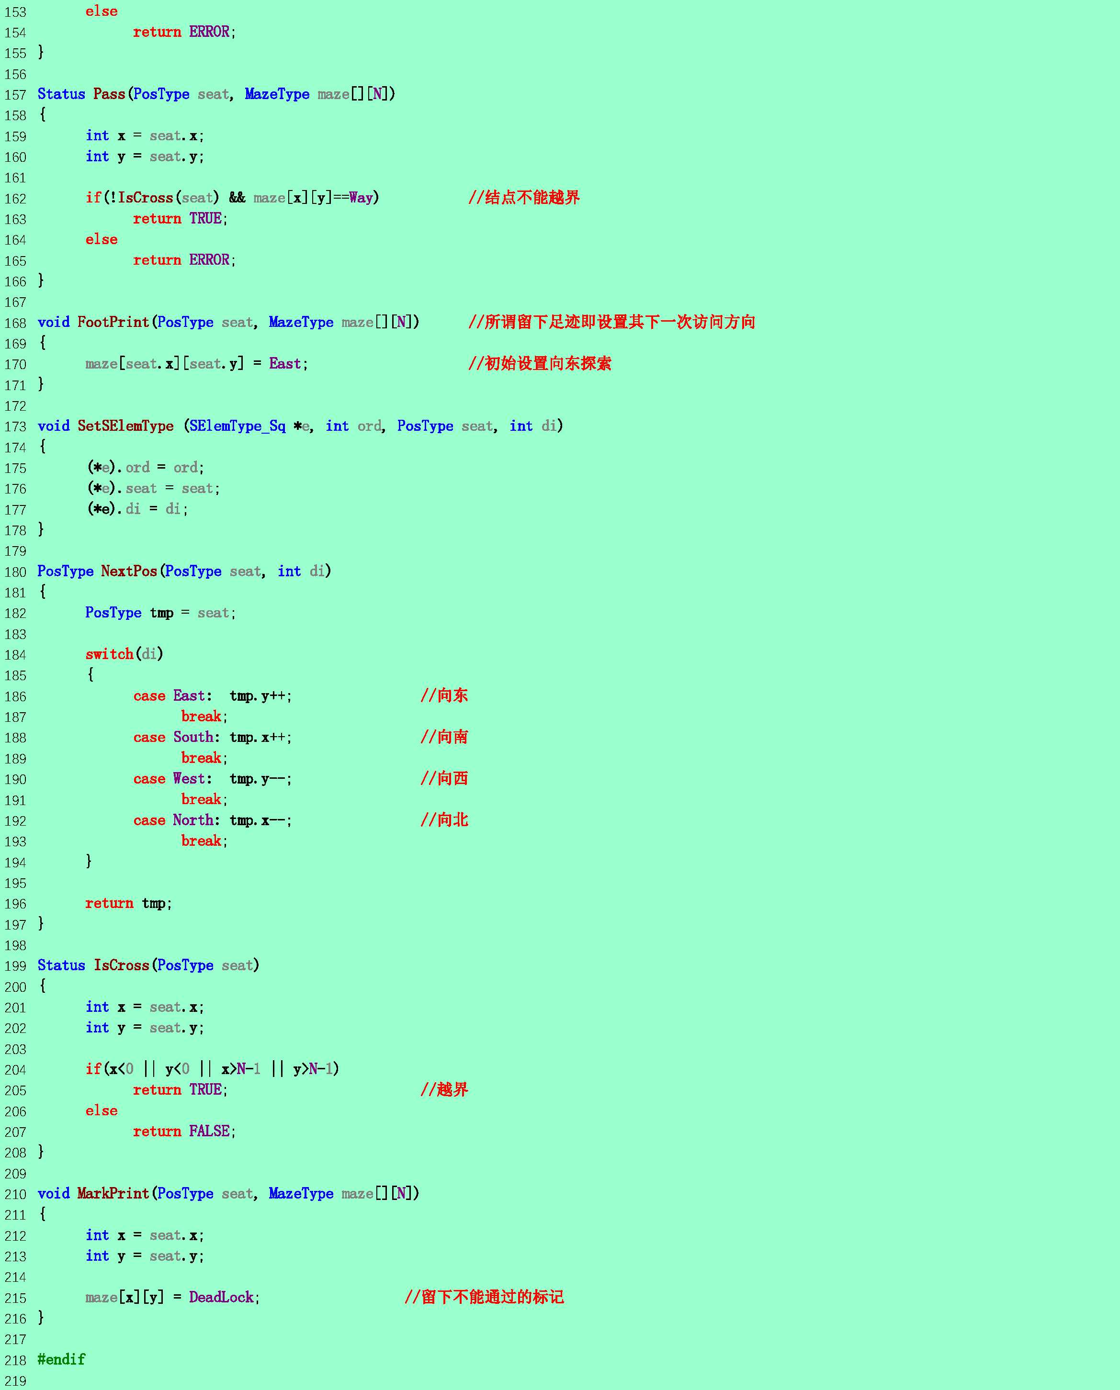
Task: Click 'return tmp;' on line 196
Action: click(128, 903)
